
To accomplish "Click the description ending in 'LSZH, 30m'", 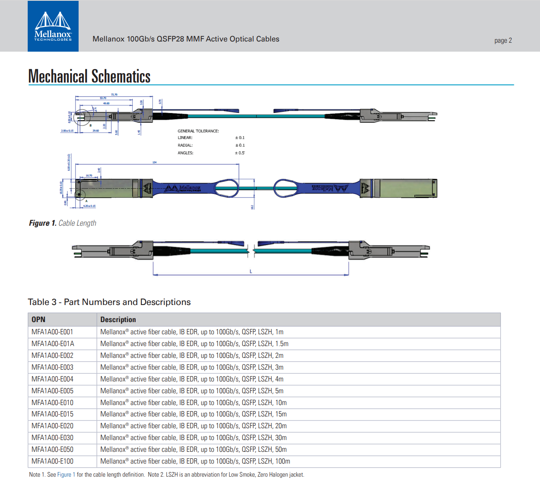I will (193, 438).
